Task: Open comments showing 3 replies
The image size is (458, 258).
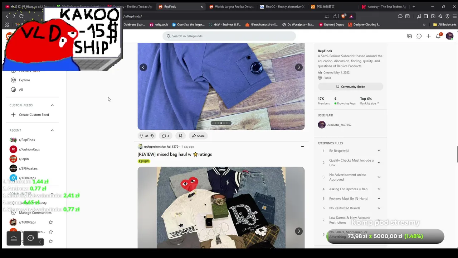Action: click(165, 136)
